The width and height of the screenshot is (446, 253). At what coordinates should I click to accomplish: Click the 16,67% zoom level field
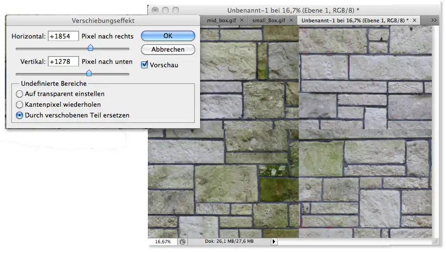click(x=163, y=242)
